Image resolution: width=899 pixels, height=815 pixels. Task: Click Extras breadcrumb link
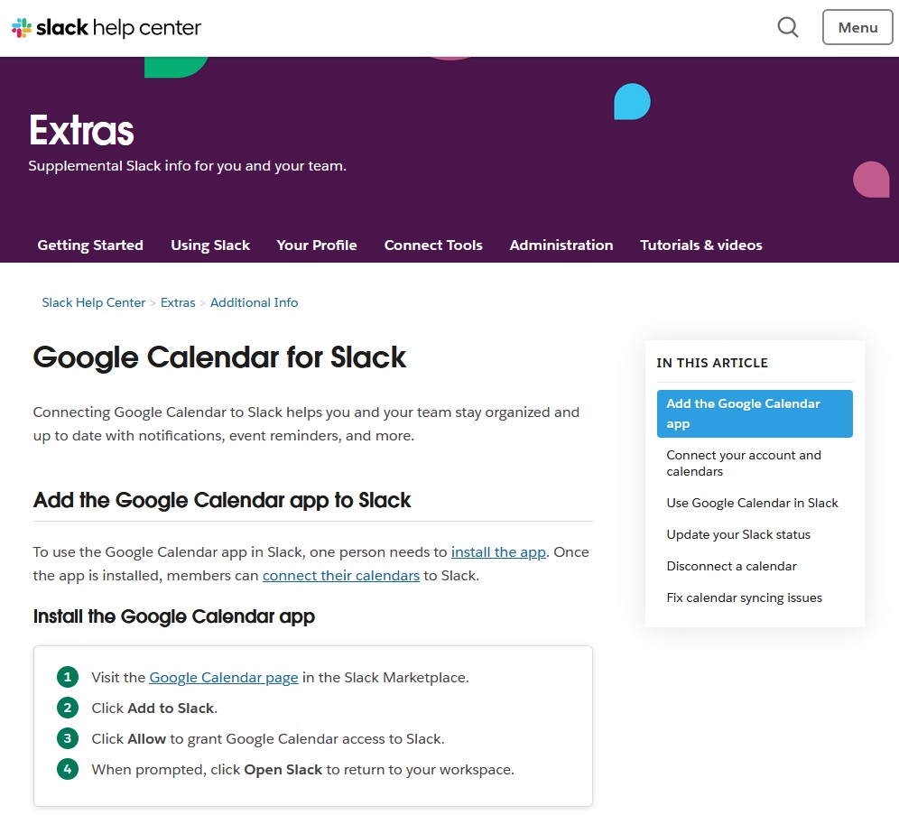tap(178, 302)
